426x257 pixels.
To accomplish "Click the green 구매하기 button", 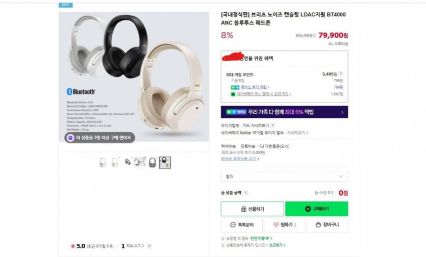I will tap(316, 209).
